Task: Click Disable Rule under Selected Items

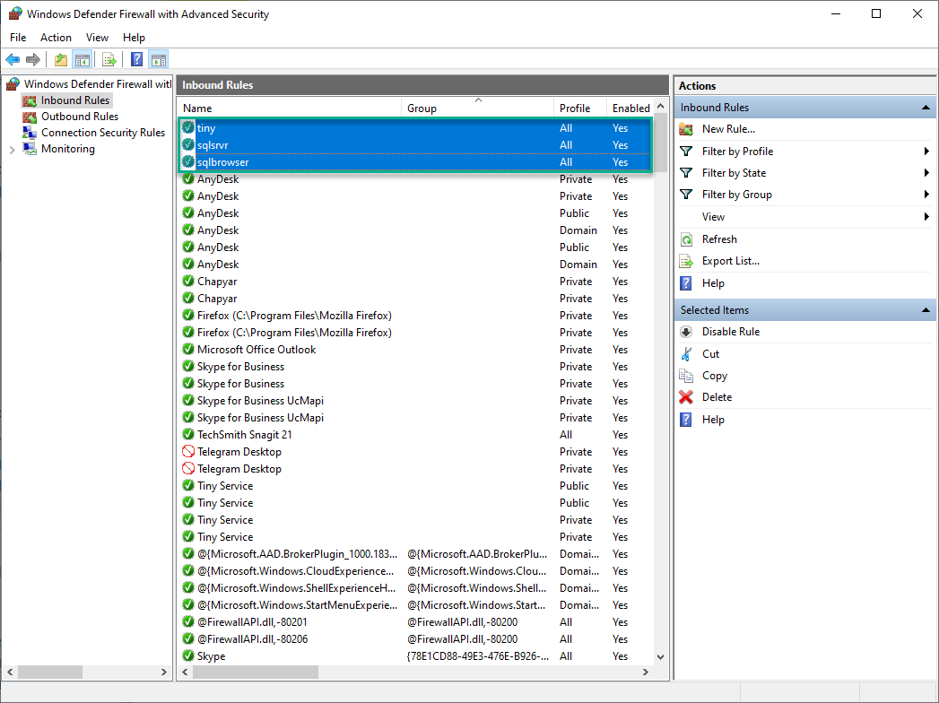Action: [731, 331]
